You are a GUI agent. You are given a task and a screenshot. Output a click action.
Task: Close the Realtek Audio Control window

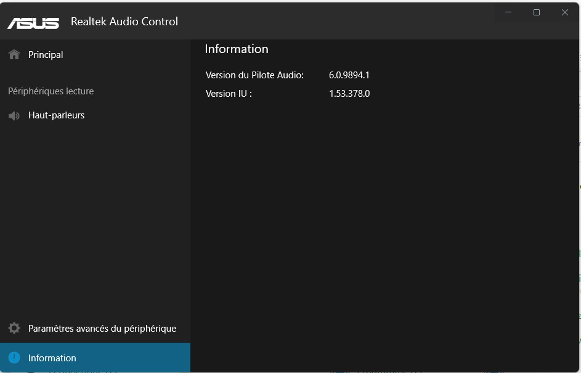tap(565, 12)
